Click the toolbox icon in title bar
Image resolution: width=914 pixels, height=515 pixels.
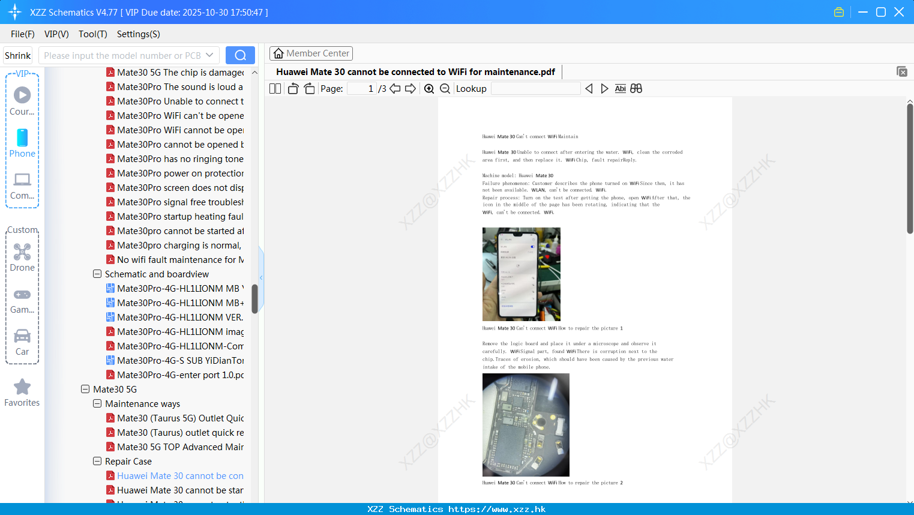pyautogui.click(x=839, y=12)
